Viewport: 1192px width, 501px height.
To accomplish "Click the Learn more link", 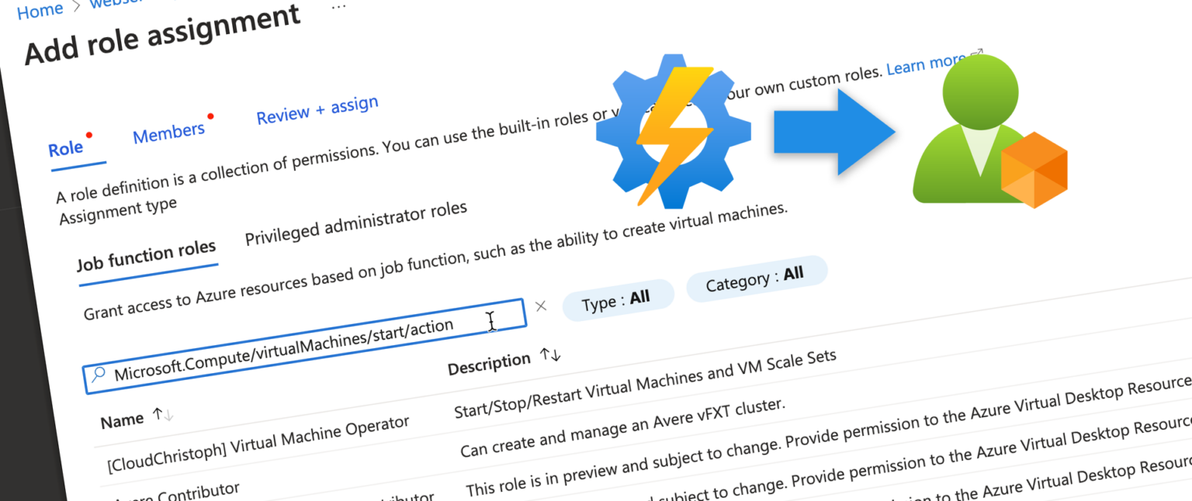I will [x=925, y=65].
